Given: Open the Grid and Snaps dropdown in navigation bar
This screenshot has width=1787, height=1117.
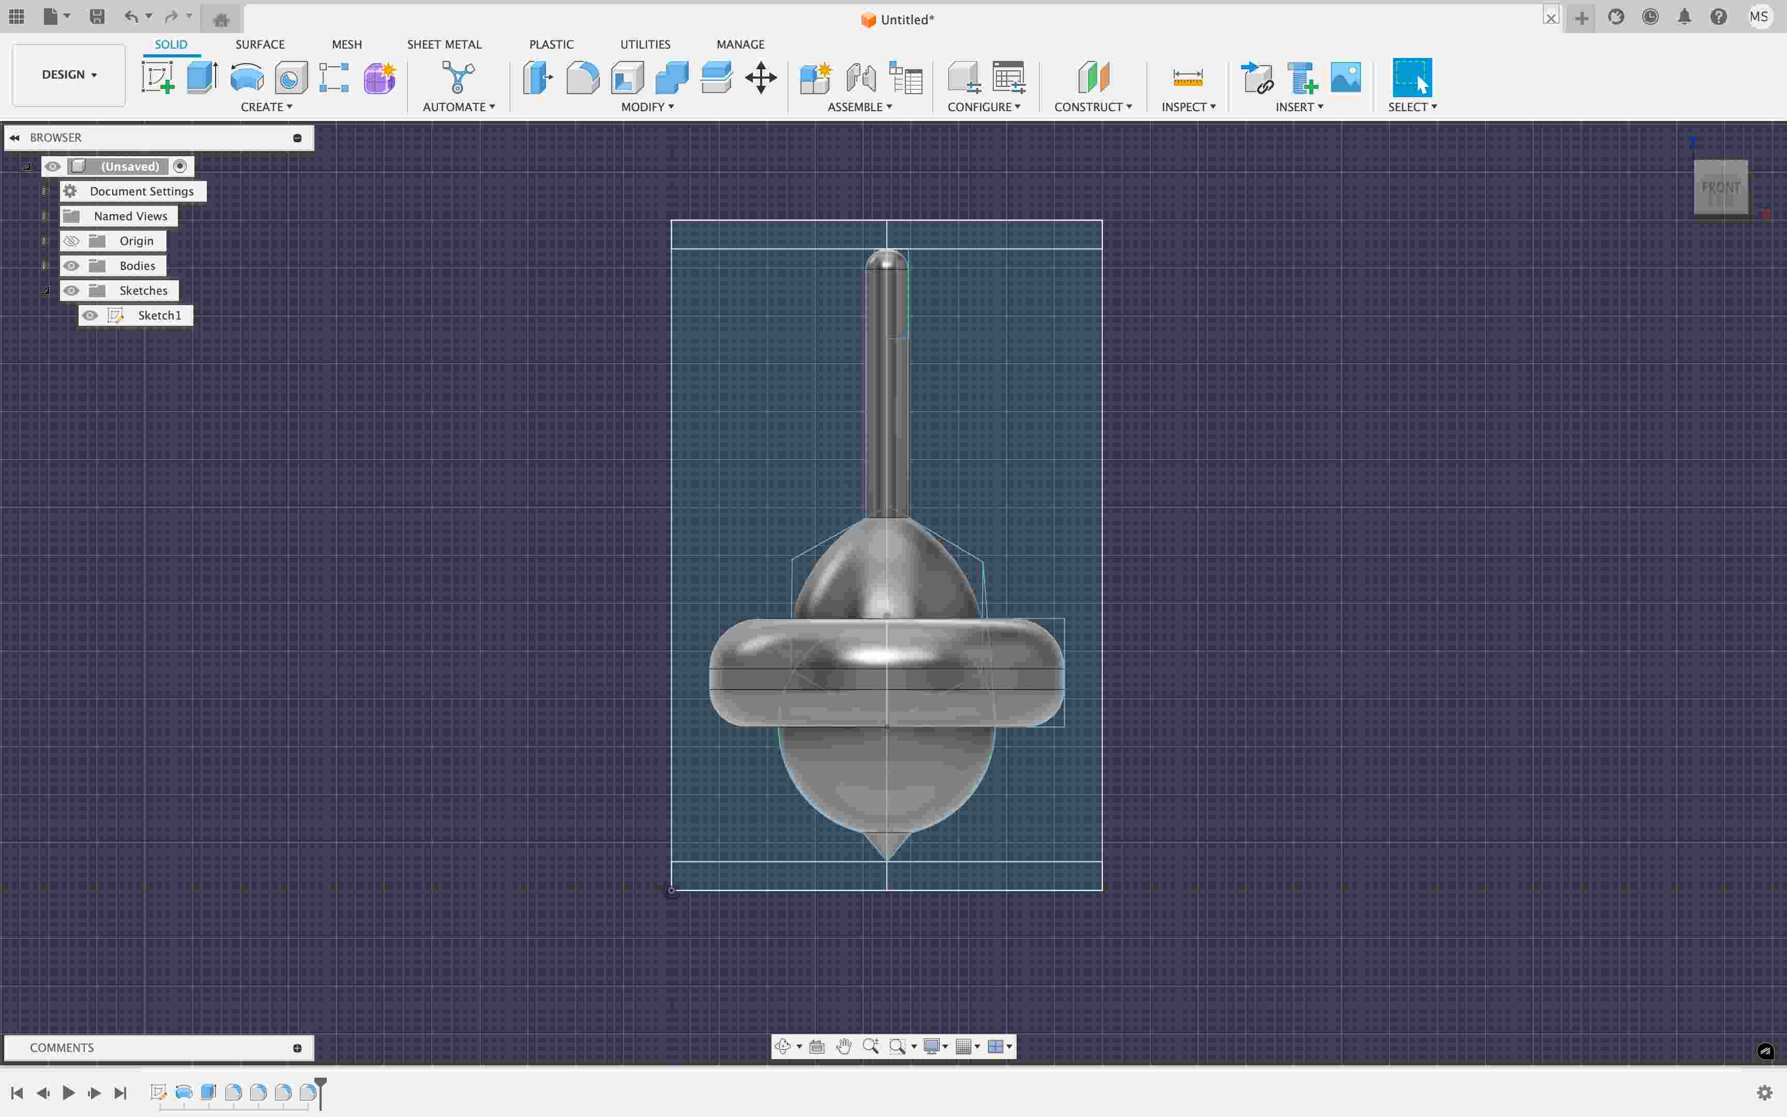Looking at the screenshot, I should 967,1046.
